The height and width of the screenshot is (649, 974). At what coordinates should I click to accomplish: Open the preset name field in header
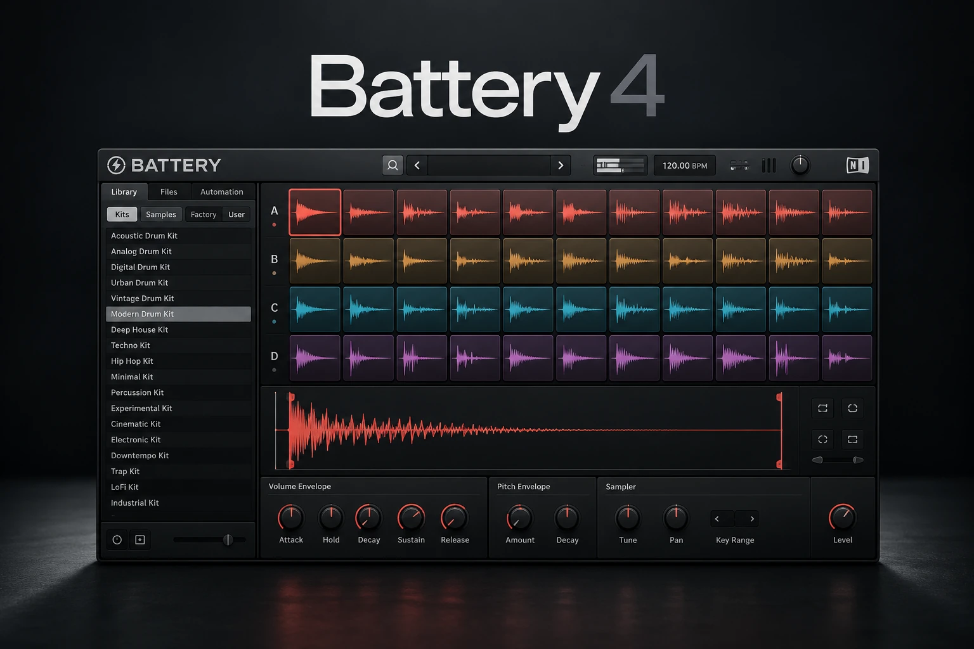coord(489,165)
